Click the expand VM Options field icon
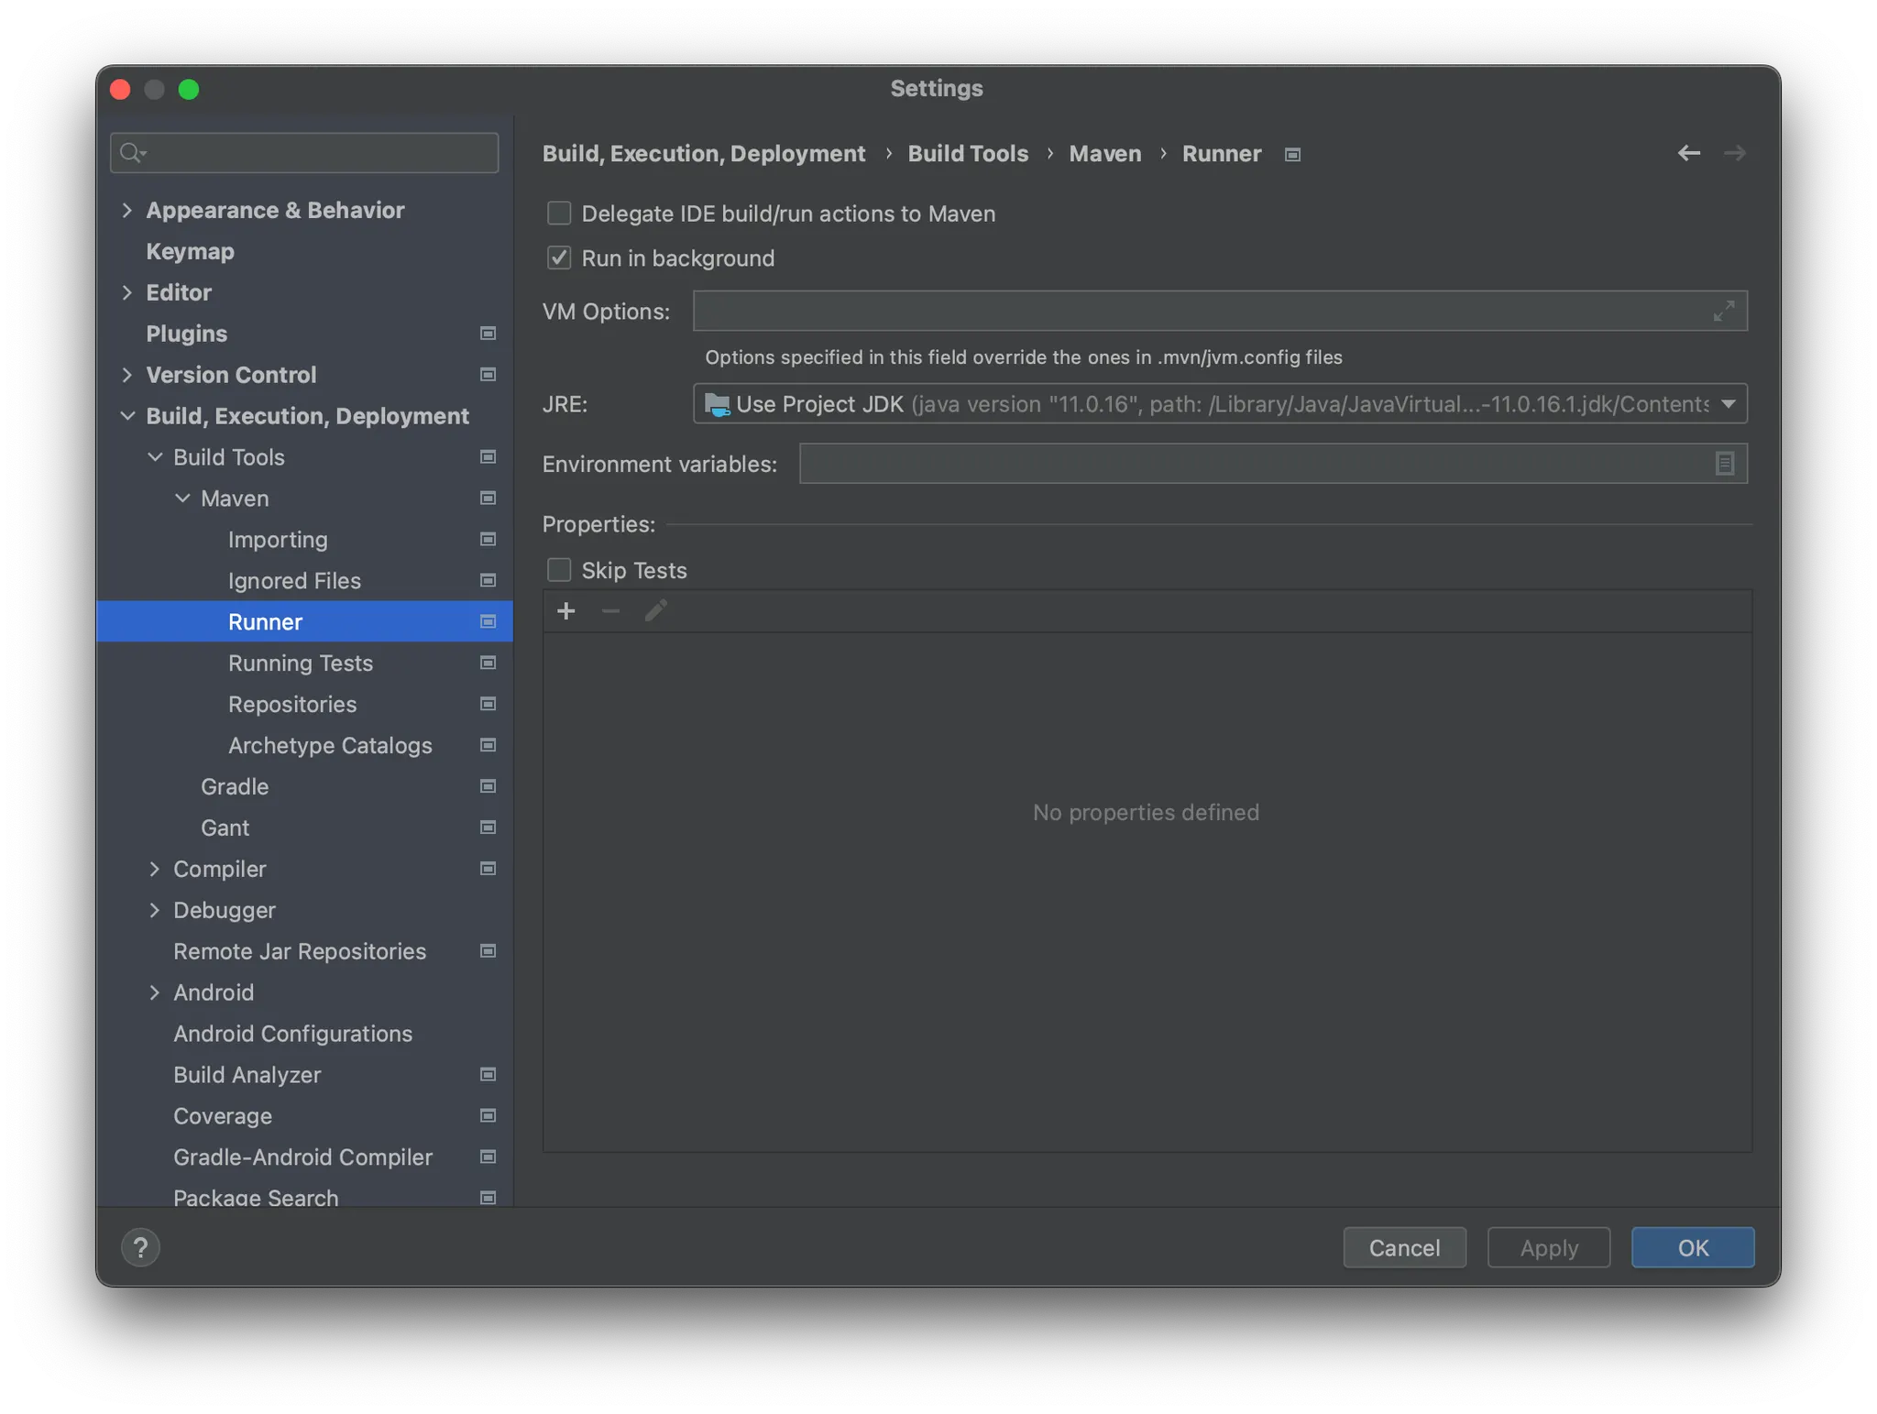 (1723, 312)
